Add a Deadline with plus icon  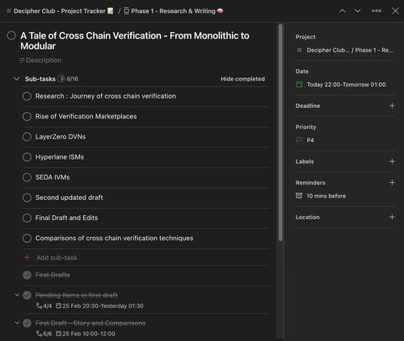392,106
